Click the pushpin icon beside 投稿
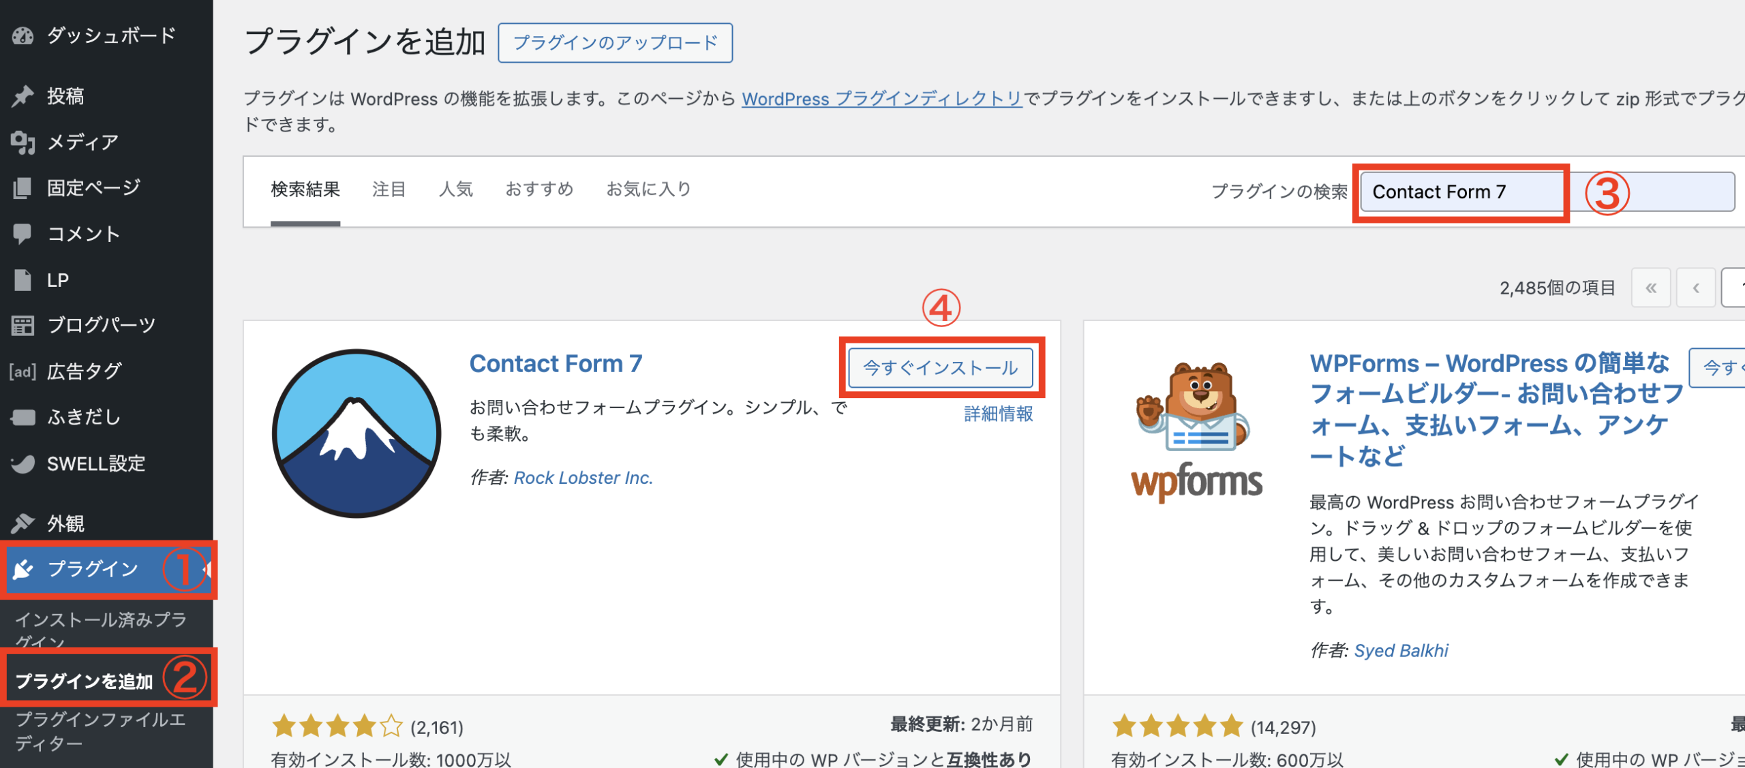Viewport: 1745px width, 768px height. (22, 96)
